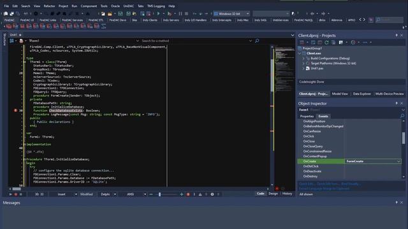Screen dimensions: 408x229
Task: Click the last icon in component palette row
Action: tap(103, 26)
